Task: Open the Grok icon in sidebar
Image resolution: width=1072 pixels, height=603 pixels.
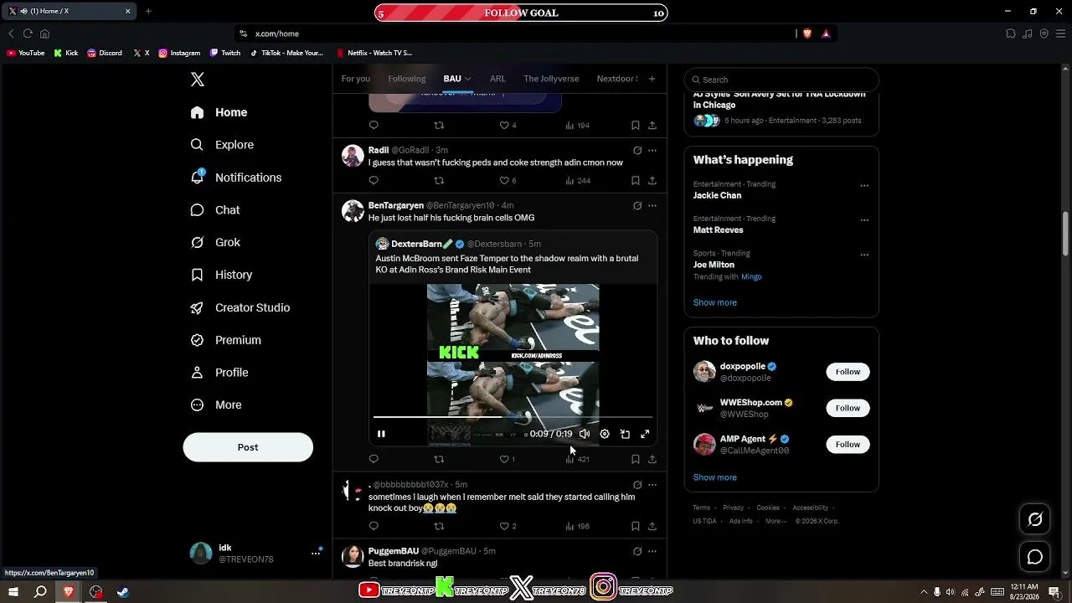Action: point(197,242)
